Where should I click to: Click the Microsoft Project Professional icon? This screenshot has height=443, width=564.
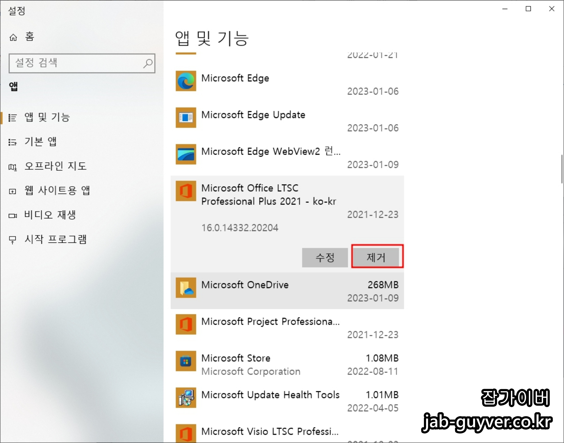click(x=186, y=324)
